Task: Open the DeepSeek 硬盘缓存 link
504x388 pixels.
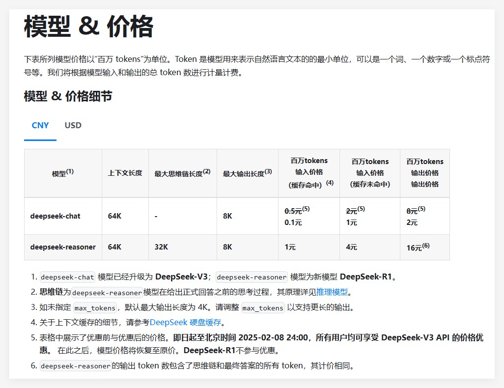Action: click(x=186, y=322)
